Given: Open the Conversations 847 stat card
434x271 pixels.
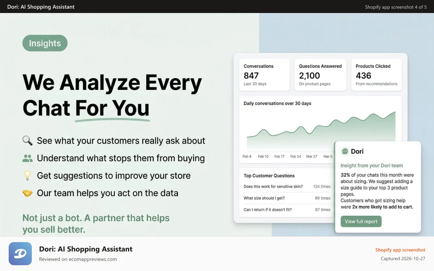Looking at the screenshot, I should [264, 75].
